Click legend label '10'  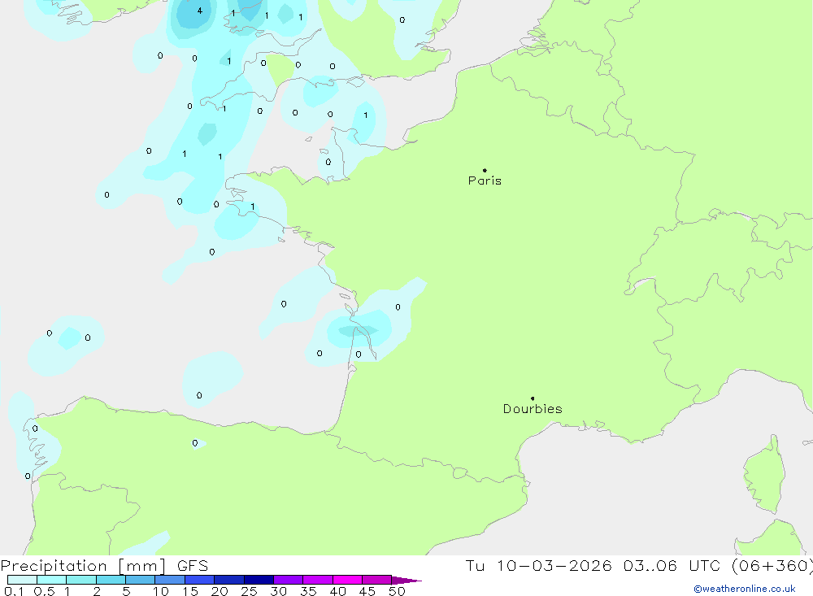(x=161, y=591)
